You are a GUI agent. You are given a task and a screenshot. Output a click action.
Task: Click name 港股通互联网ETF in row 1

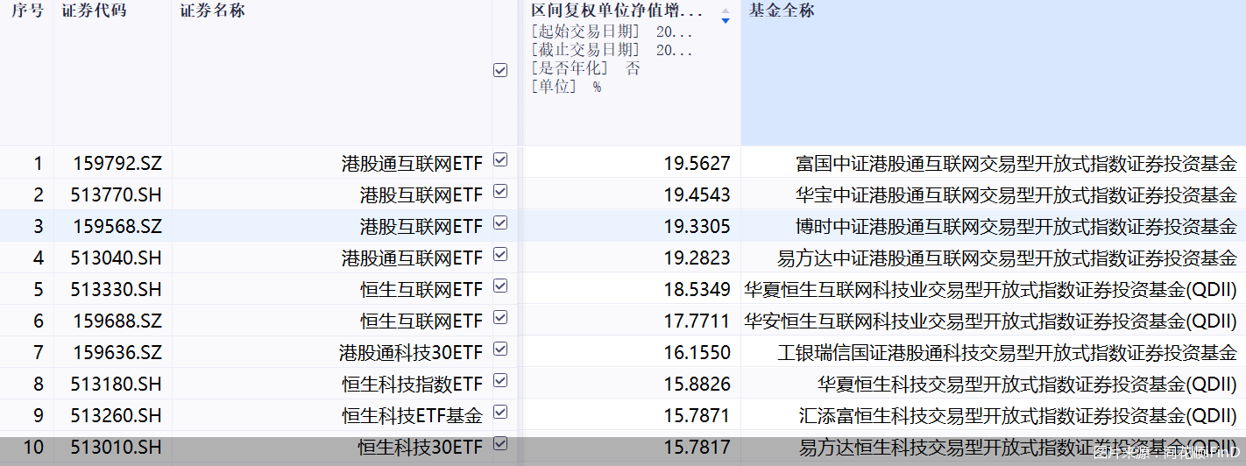point(412,163)
